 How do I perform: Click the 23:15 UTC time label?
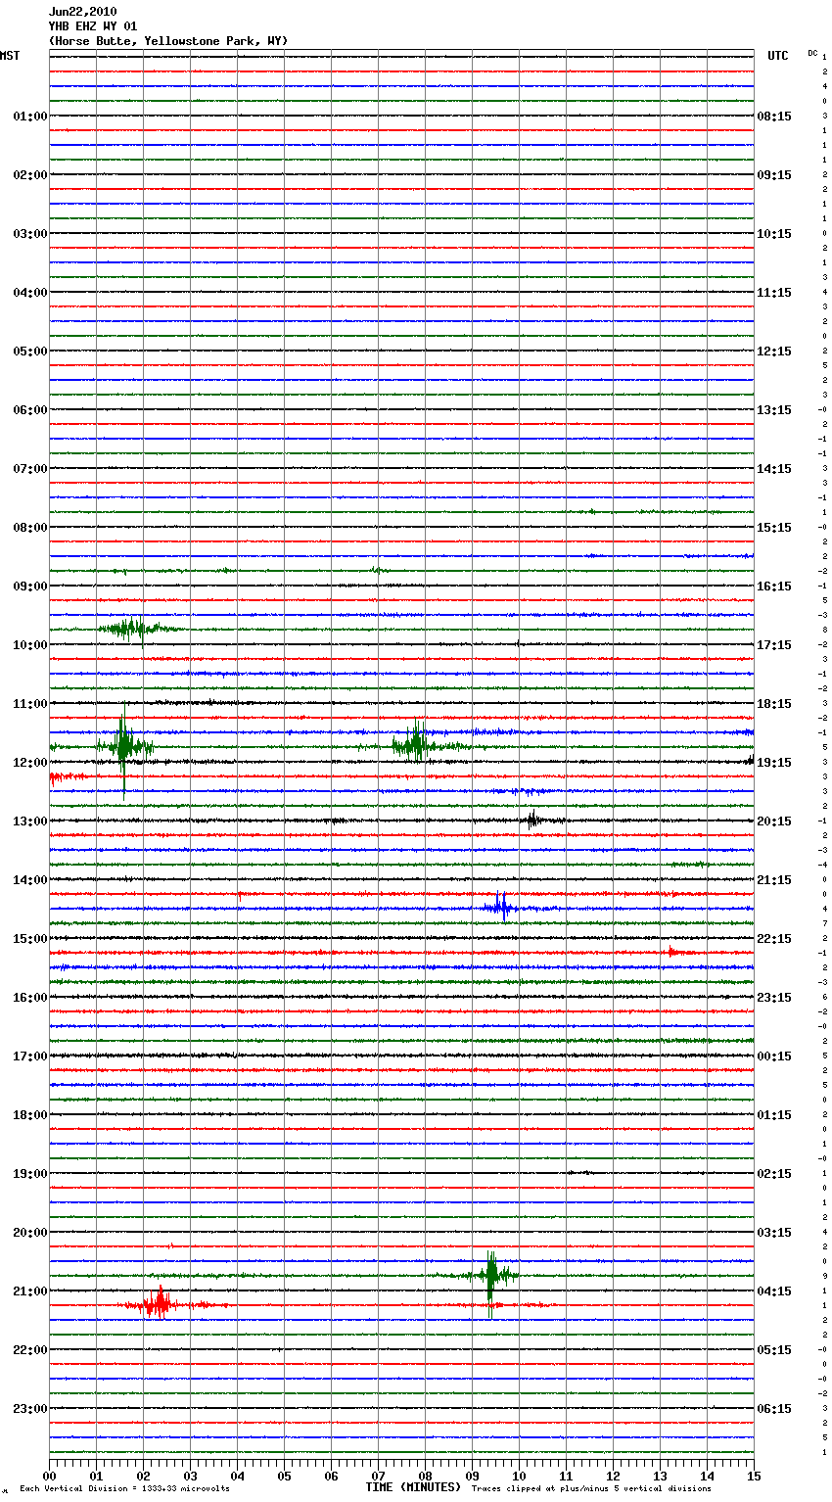click(774, 998)
